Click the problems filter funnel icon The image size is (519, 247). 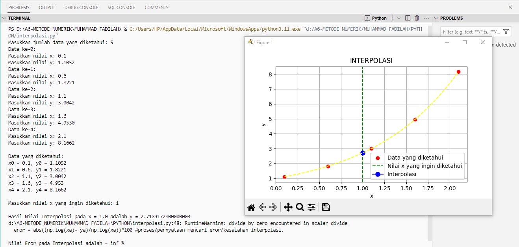click(x=506, y=32)
